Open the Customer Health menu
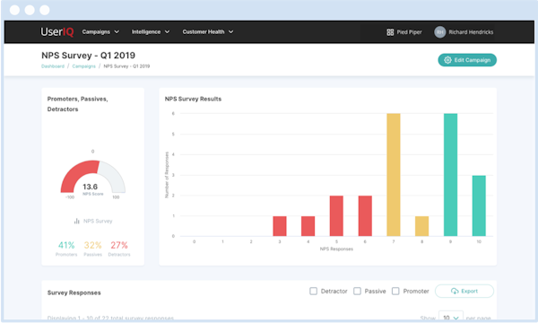 208,32
